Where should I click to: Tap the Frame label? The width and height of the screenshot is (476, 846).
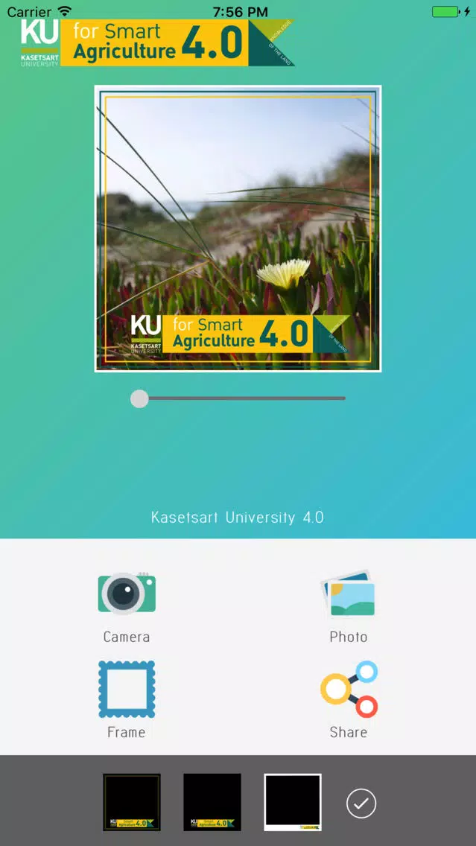pyautogui.click(x=127, y=732)
